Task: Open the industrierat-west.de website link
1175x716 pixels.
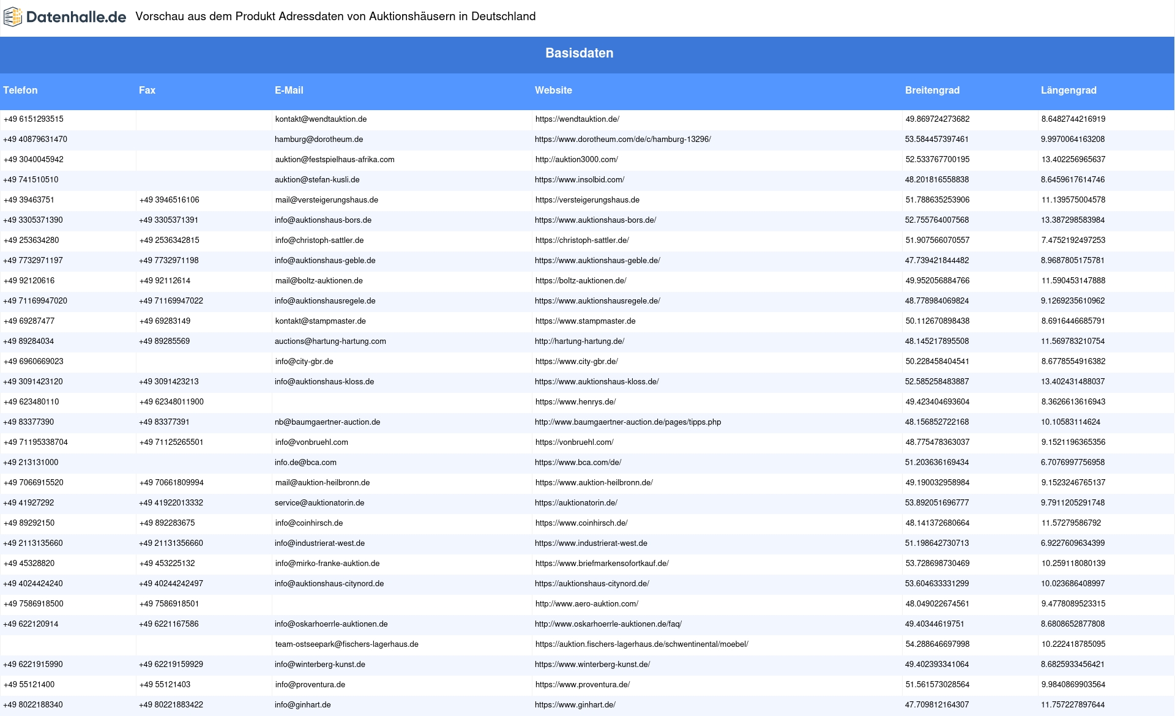Action: click(x=591, y=543)
